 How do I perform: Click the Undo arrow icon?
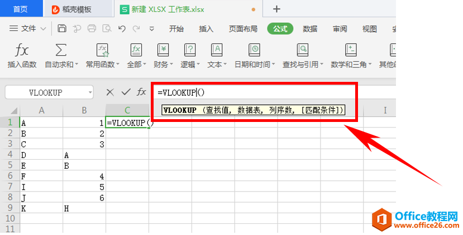[122, 28]
